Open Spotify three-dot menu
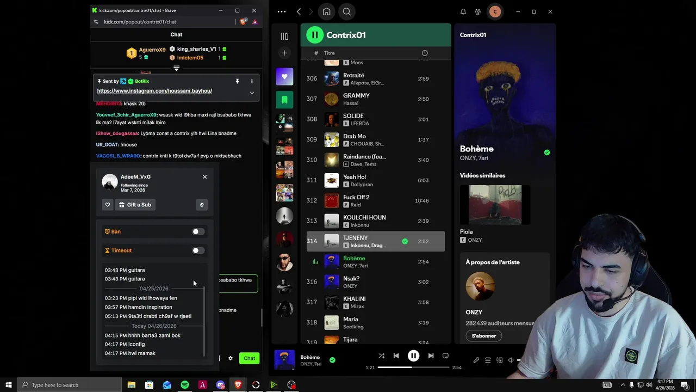This screenshot has width=696, height=392. pos(281,11)
